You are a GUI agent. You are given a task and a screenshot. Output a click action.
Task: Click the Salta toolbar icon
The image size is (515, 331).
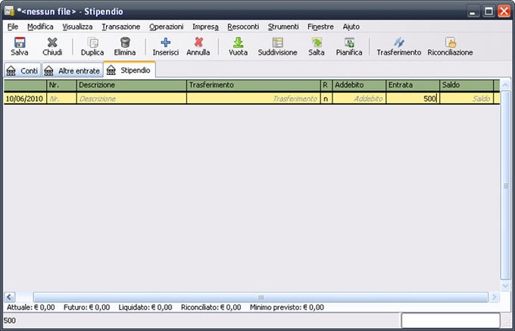click(317, 42)
